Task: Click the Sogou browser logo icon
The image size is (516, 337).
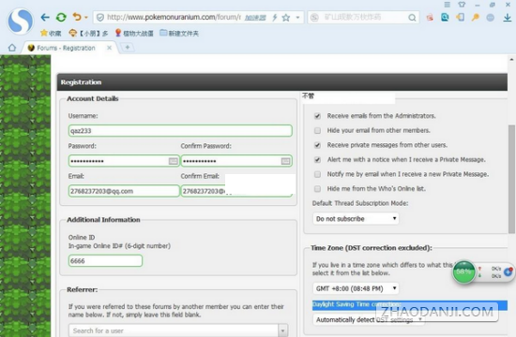Action: (x=21, y=22)
